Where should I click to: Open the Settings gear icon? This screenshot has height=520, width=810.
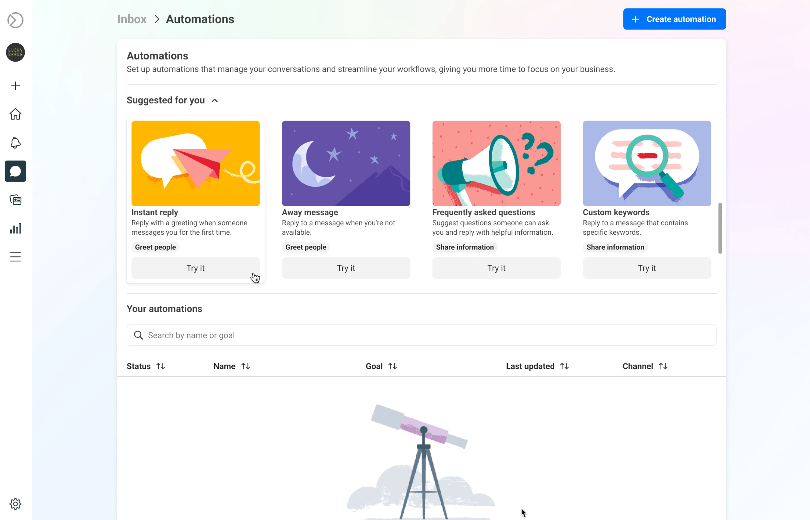[x=15, y=504]
